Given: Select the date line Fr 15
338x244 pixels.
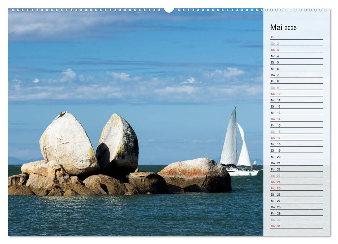Looking at the screenshot, I should [x=275, y=125].
